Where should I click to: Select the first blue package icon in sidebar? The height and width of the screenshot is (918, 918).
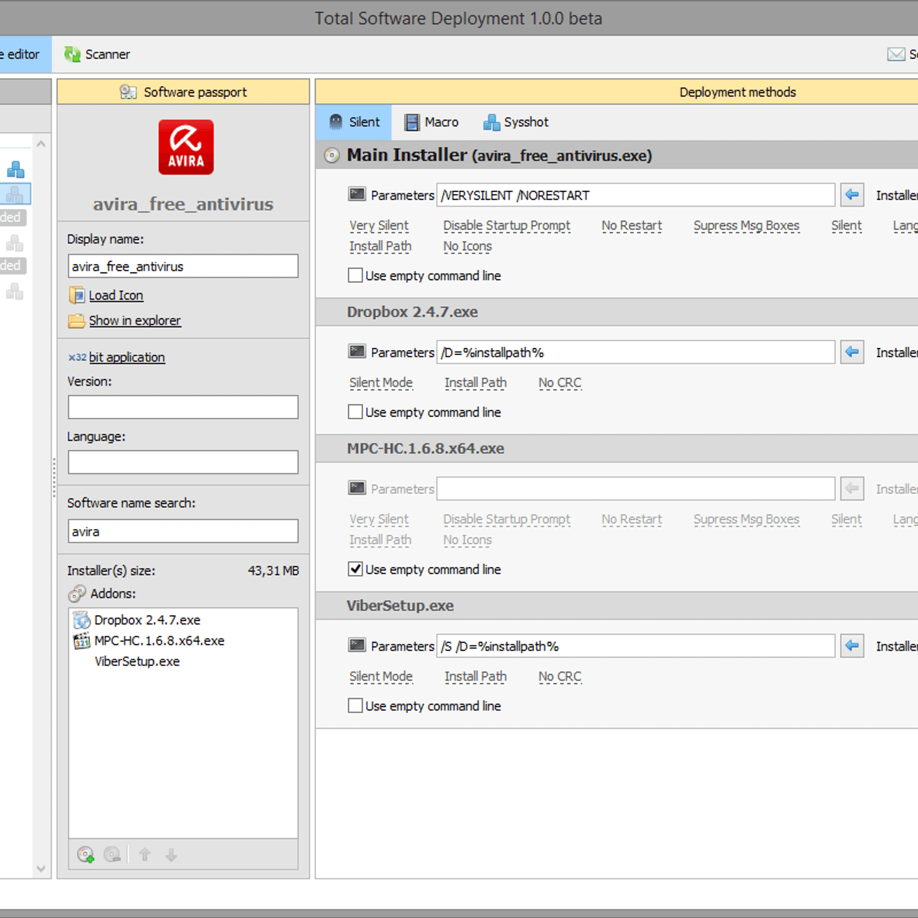coord(15,169)
